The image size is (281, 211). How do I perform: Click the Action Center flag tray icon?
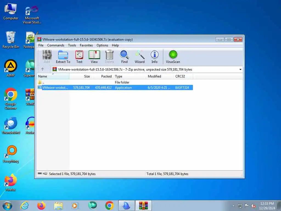tap(247, 206)
